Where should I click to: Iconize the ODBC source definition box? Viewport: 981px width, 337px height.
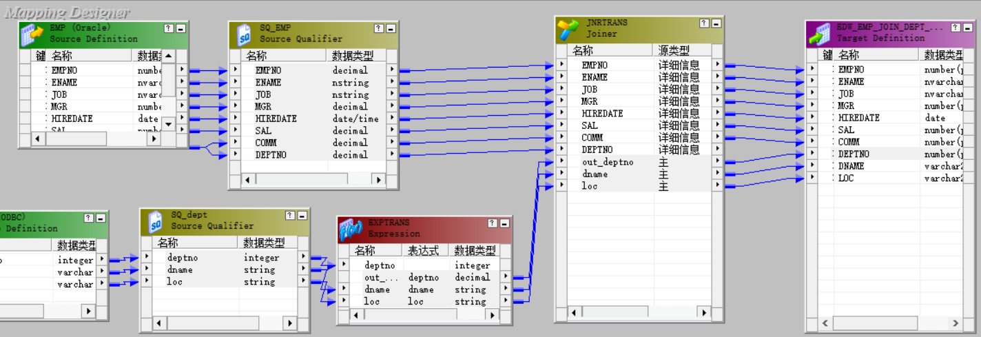click(x=101, y=218)
